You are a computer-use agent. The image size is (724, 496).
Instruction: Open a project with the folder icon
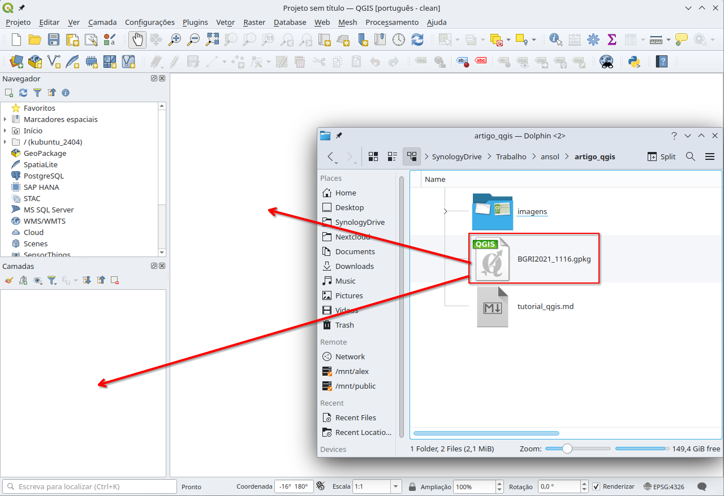tap(35, 40)
